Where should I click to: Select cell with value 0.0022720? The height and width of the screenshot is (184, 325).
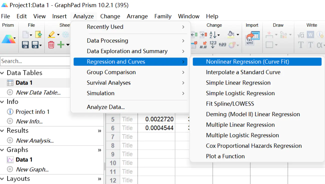156,119
